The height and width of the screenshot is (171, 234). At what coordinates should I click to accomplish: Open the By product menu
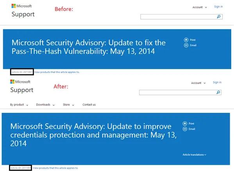click(19, 105)
